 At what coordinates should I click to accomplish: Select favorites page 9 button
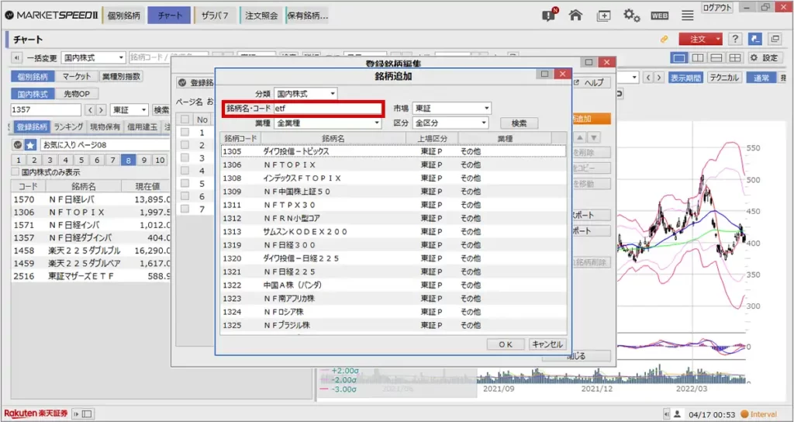[144, 160]
